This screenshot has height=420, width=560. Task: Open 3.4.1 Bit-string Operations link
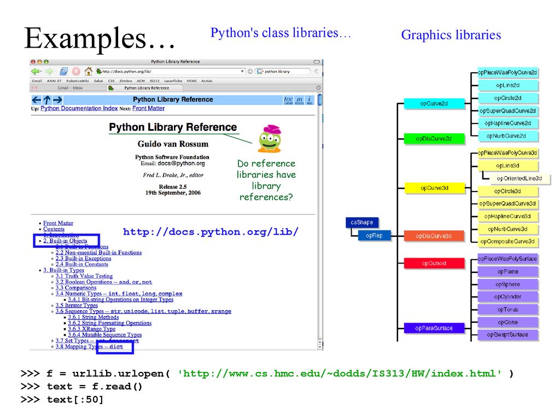click(x=121, y=299)
